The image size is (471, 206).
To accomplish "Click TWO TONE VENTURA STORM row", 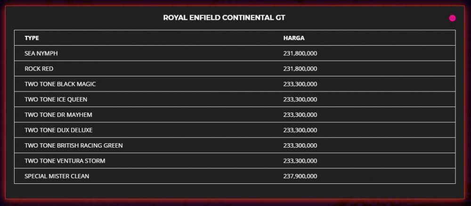I will 235,161.
